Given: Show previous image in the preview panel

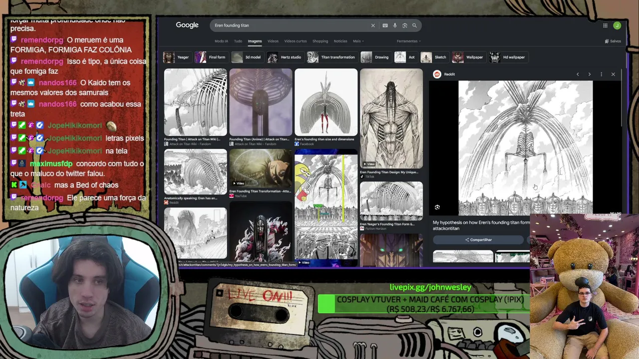Looking at the screenshot, I should [578, 74].
